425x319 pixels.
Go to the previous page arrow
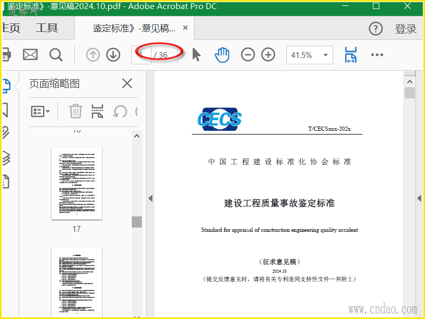click(x=93, y=55)
